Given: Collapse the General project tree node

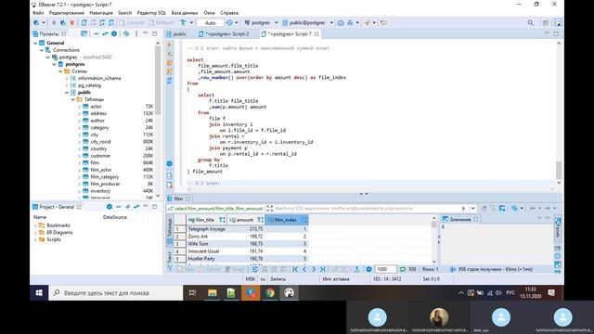Looking at the screenshot, I should tap(35, 43).
